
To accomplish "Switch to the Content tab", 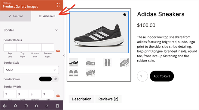I will 16,16.
